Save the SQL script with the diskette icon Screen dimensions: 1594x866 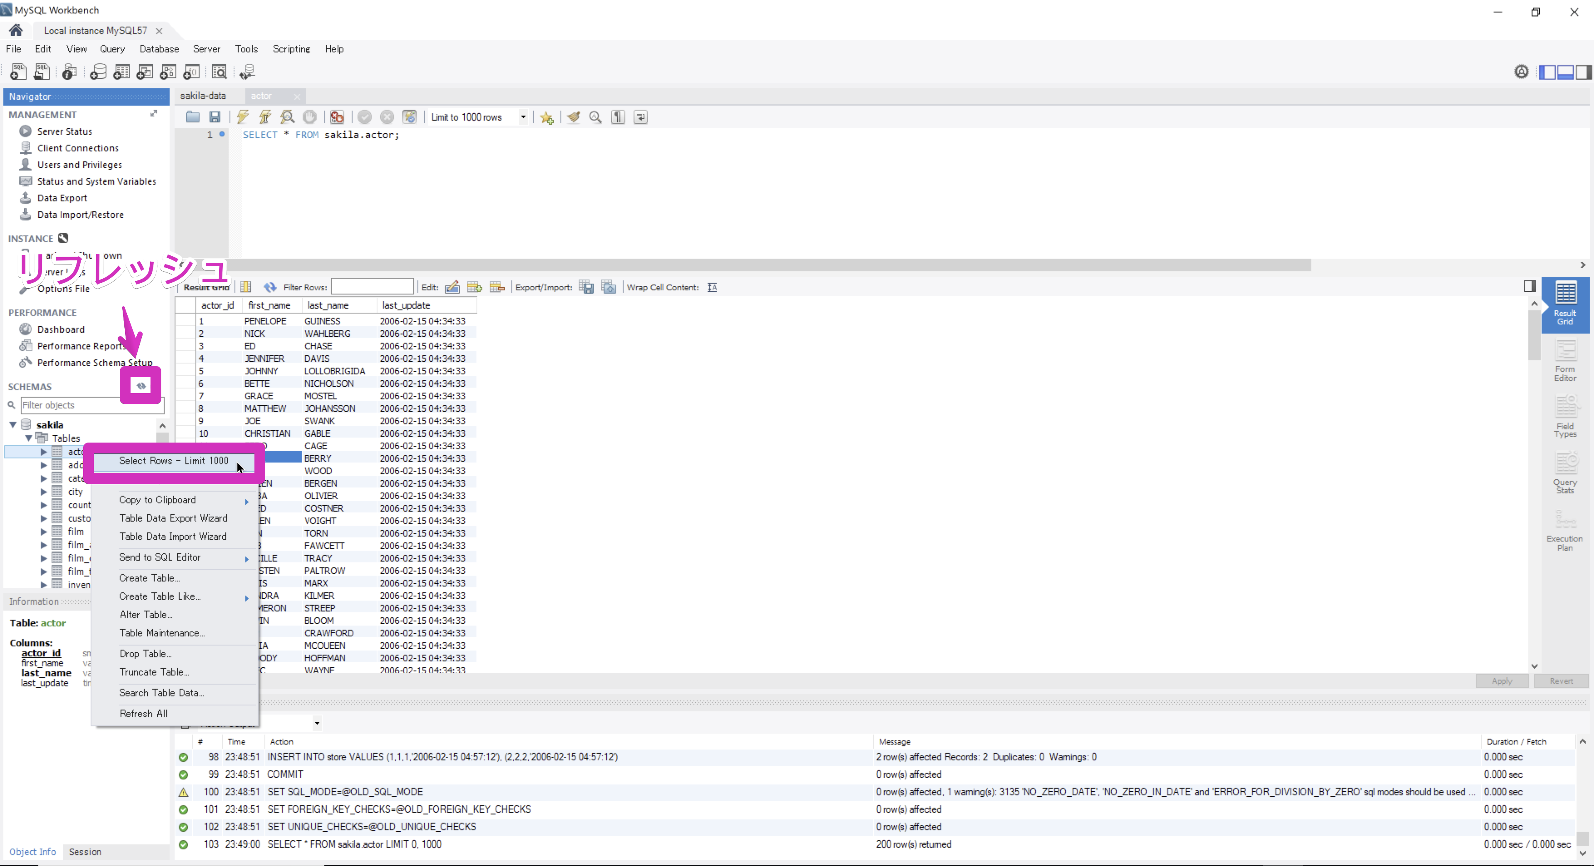coord(215,117)
